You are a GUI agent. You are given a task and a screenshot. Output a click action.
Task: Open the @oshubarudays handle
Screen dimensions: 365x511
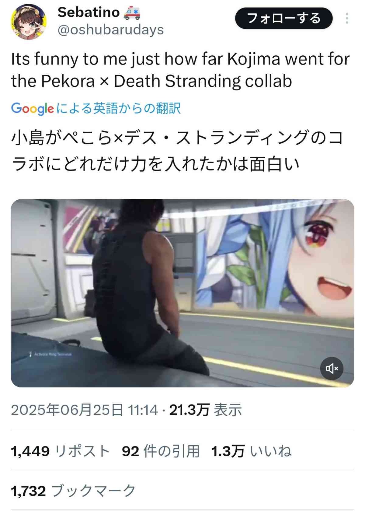coord(110,30)
